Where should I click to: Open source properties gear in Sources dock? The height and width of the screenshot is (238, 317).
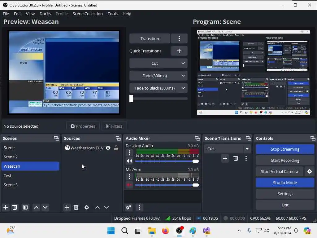[x=87, y=207]
